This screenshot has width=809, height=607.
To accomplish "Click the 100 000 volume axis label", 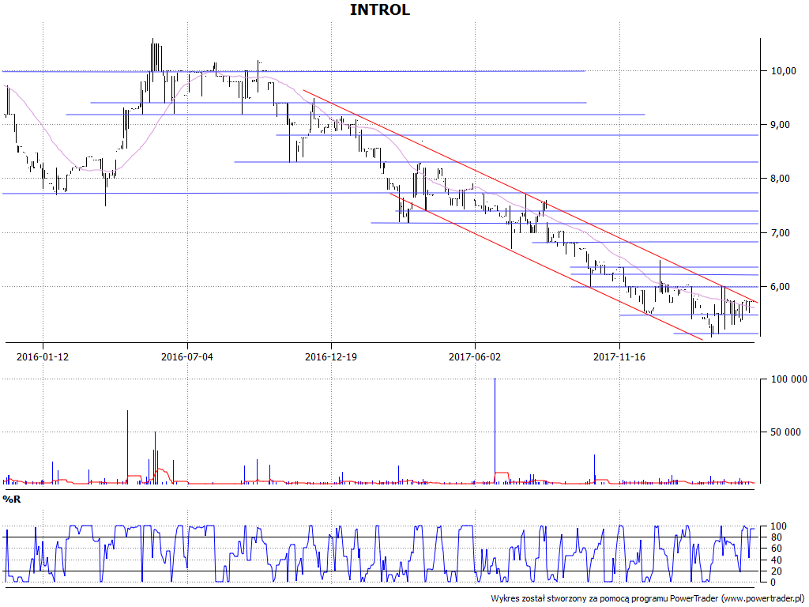I will (x=788, y=379).
